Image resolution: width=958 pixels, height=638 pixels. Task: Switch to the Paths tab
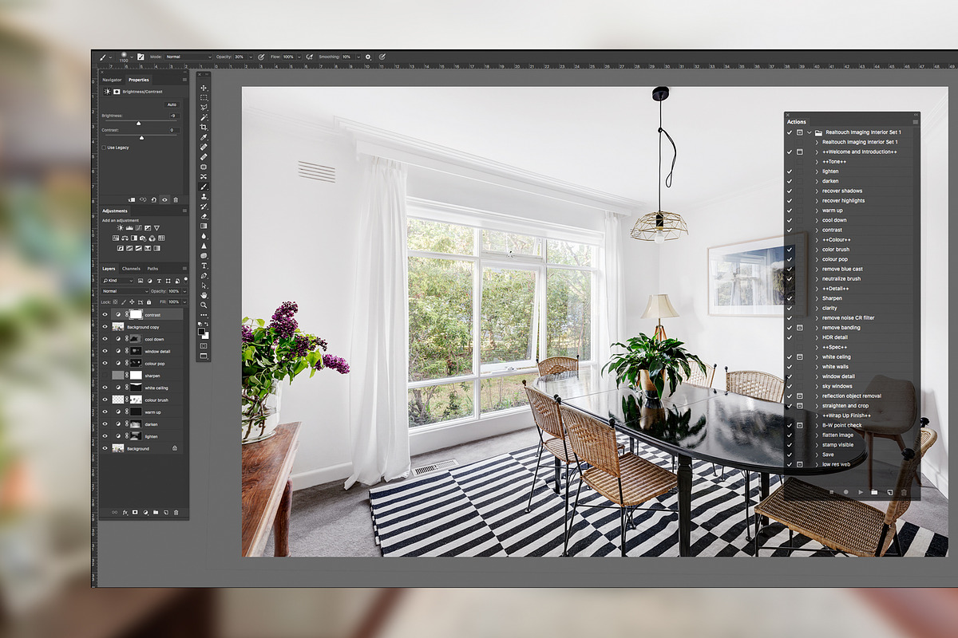152,269
